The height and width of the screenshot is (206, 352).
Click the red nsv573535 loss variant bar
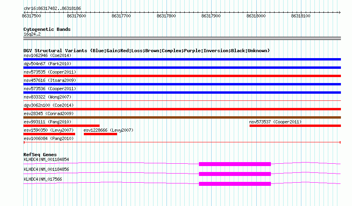(x=182, y=76)
